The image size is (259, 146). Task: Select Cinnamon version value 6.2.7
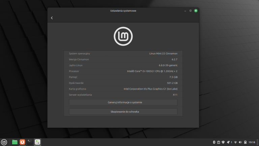[175, 59]
